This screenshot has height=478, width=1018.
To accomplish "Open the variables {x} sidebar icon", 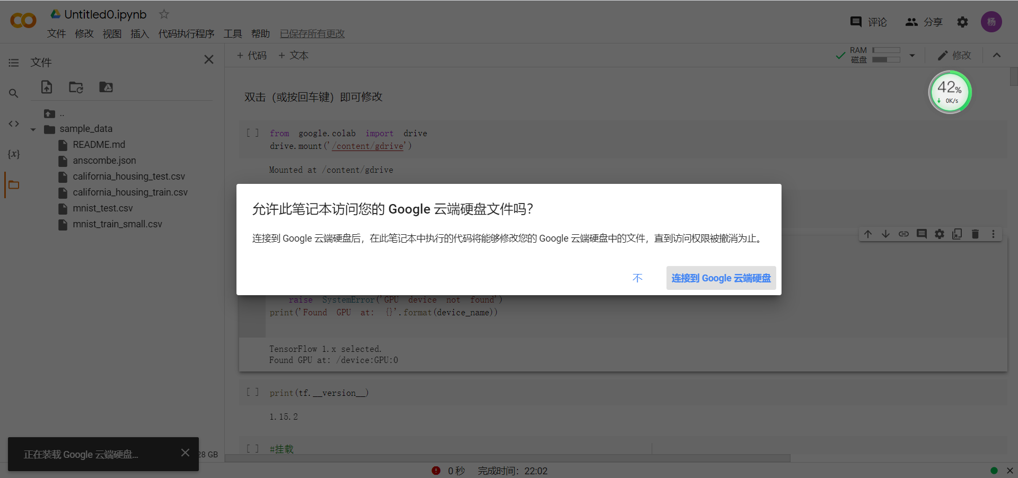I will tap(14, 154).
